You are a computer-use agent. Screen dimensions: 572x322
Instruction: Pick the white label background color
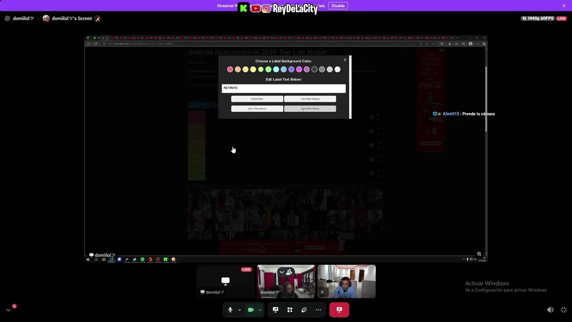click(337, 69)
